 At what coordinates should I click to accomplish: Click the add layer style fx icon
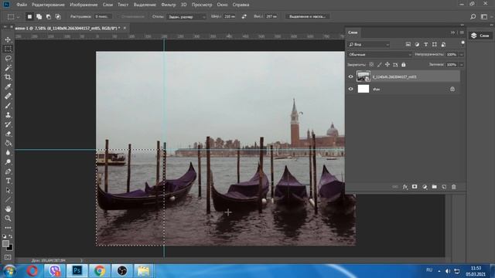pos(405,187)
